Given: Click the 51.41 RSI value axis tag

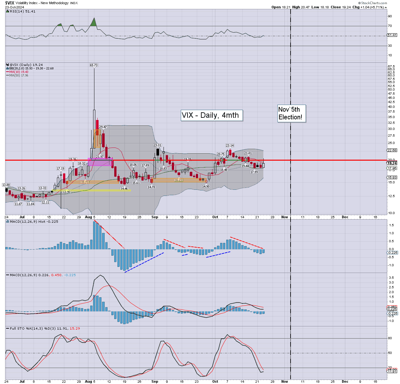Looking at the screenshot, I should 392,35.
